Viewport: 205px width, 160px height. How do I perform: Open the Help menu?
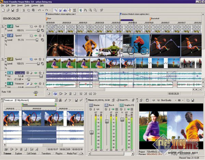tap(42, 5)
